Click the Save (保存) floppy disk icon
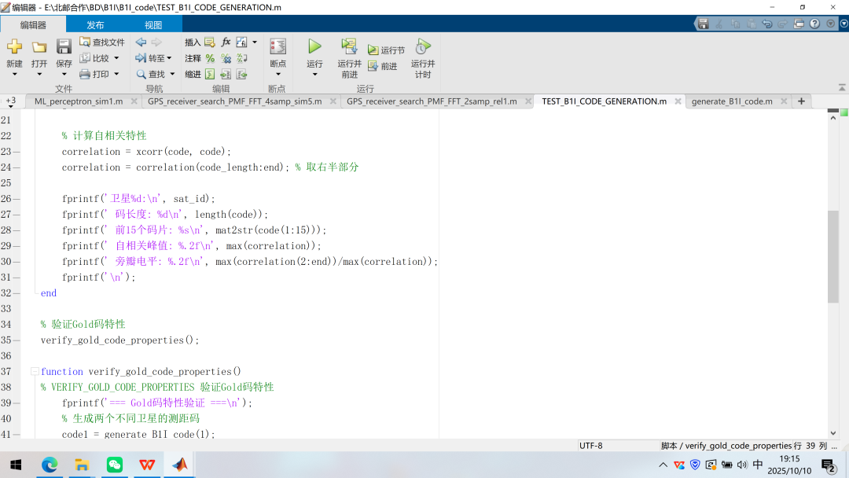849x478 pixels. tap(64, 47)
